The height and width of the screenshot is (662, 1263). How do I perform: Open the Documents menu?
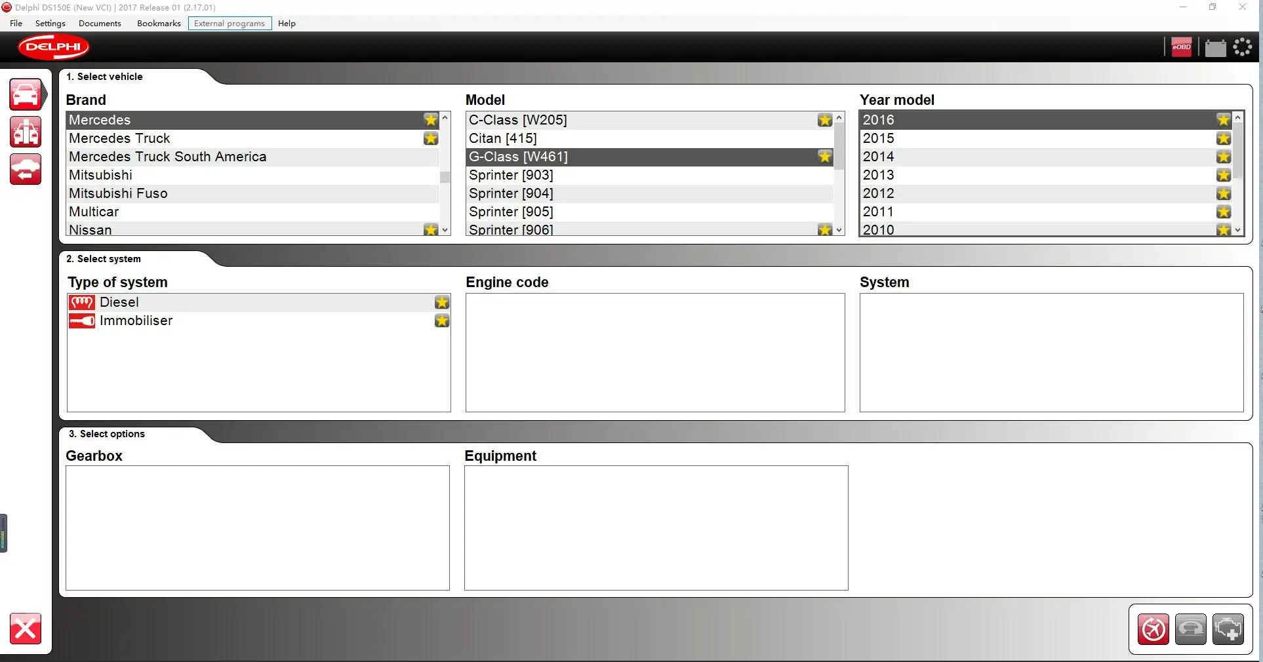[100, 24]
